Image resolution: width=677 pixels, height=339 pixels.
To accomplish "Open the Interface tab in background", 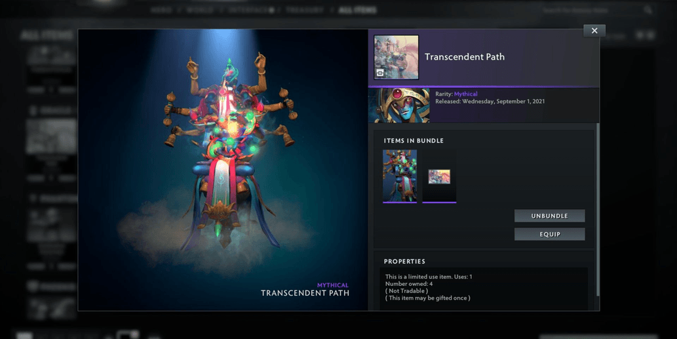I will point(251,10).
